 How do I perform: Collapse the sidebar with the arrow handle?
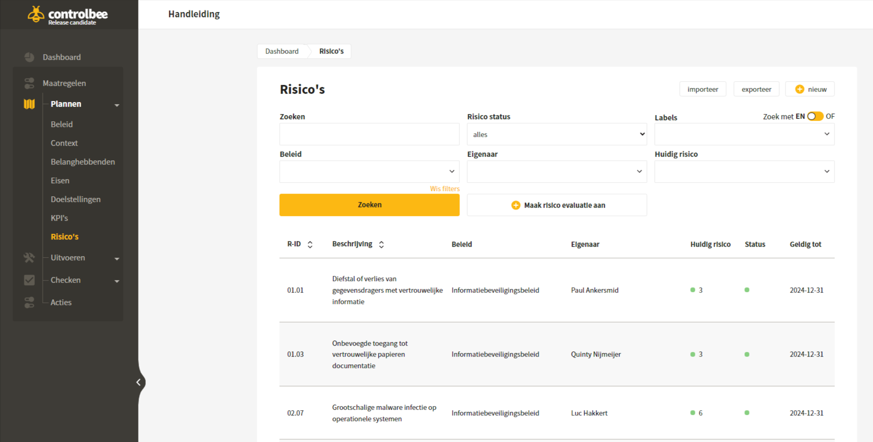coord(139,382)
